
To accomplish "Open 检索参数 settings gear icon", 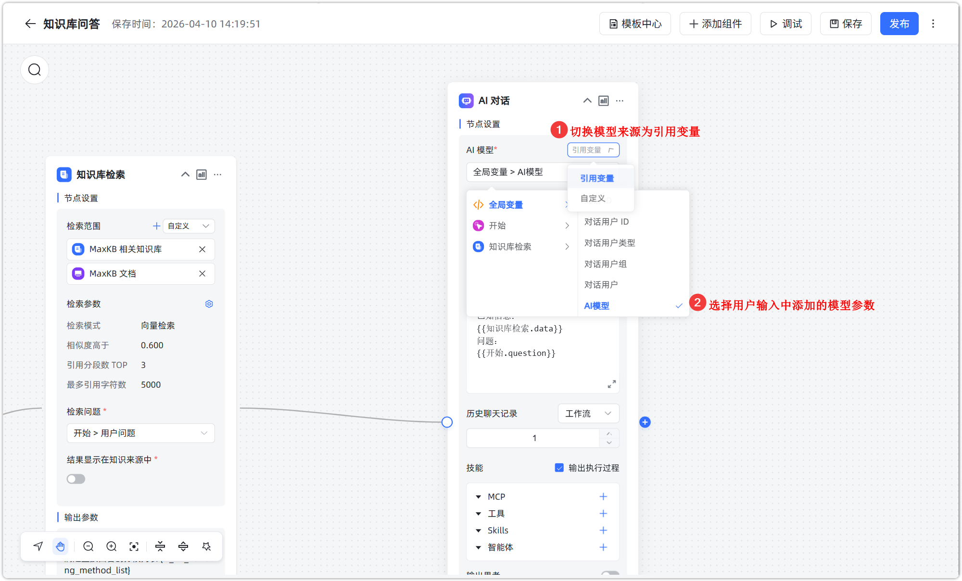I will tap(209, 303).
